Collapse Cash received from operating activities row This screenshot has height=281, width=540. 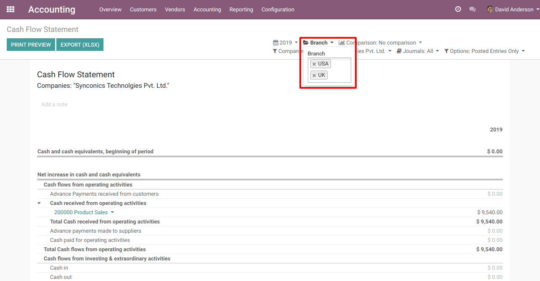39,203
